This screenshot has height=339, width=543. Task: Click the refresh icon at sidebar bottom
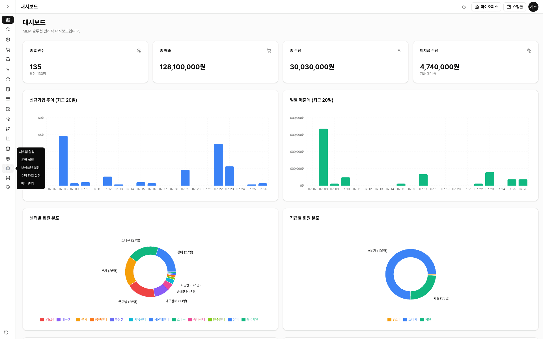pos(6,333)
